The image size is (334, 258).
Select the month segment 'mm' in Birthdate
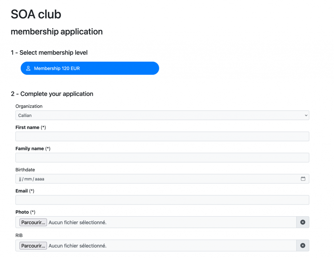(x=28, y=179)
